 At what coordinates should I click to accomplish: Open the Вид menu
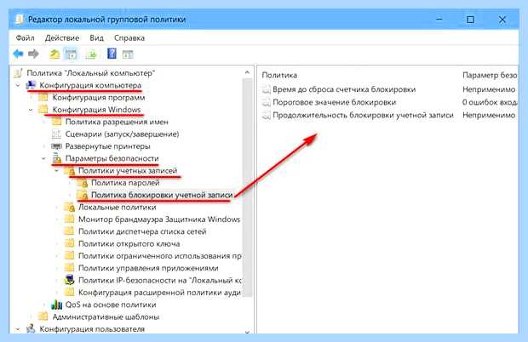pyautogui.click(x=96, y=37)
